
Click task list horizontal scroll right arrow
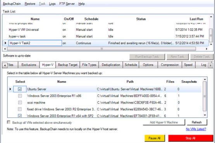(206, 49)
